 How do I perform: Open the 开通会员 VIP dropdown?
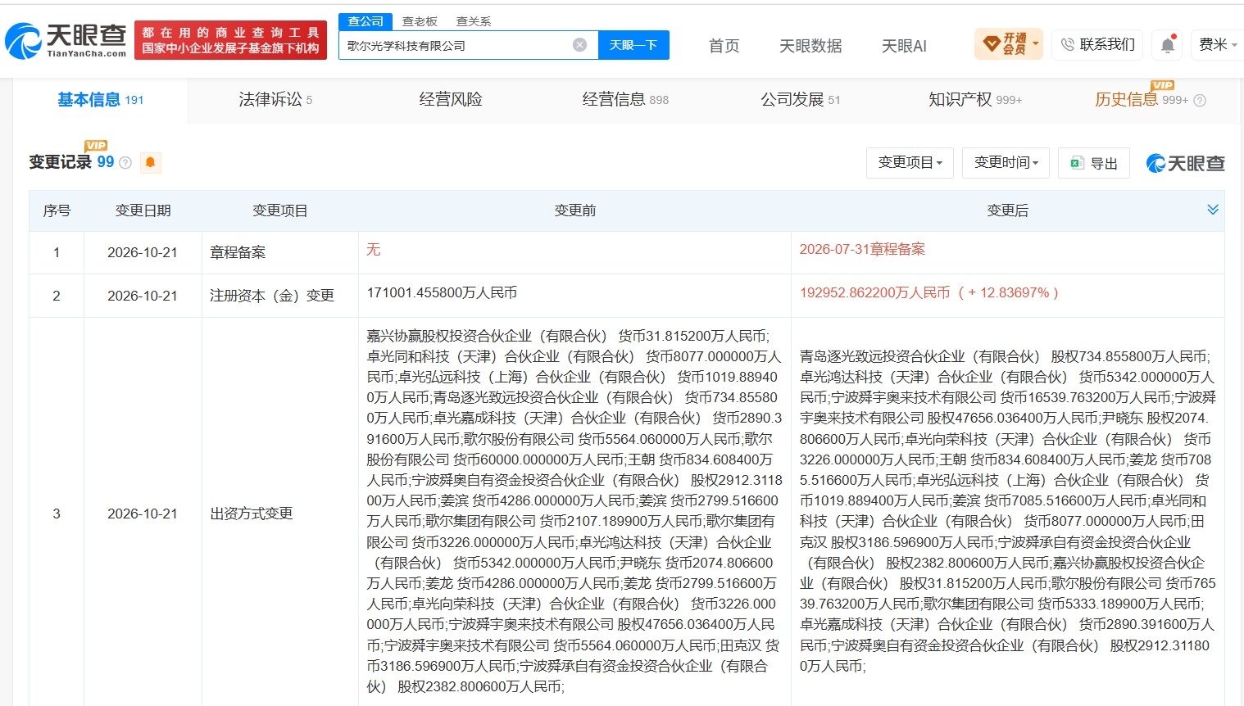1009,44
